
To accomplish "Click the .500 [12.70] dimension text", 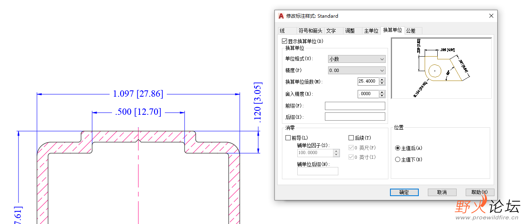I will click(138, 112).
